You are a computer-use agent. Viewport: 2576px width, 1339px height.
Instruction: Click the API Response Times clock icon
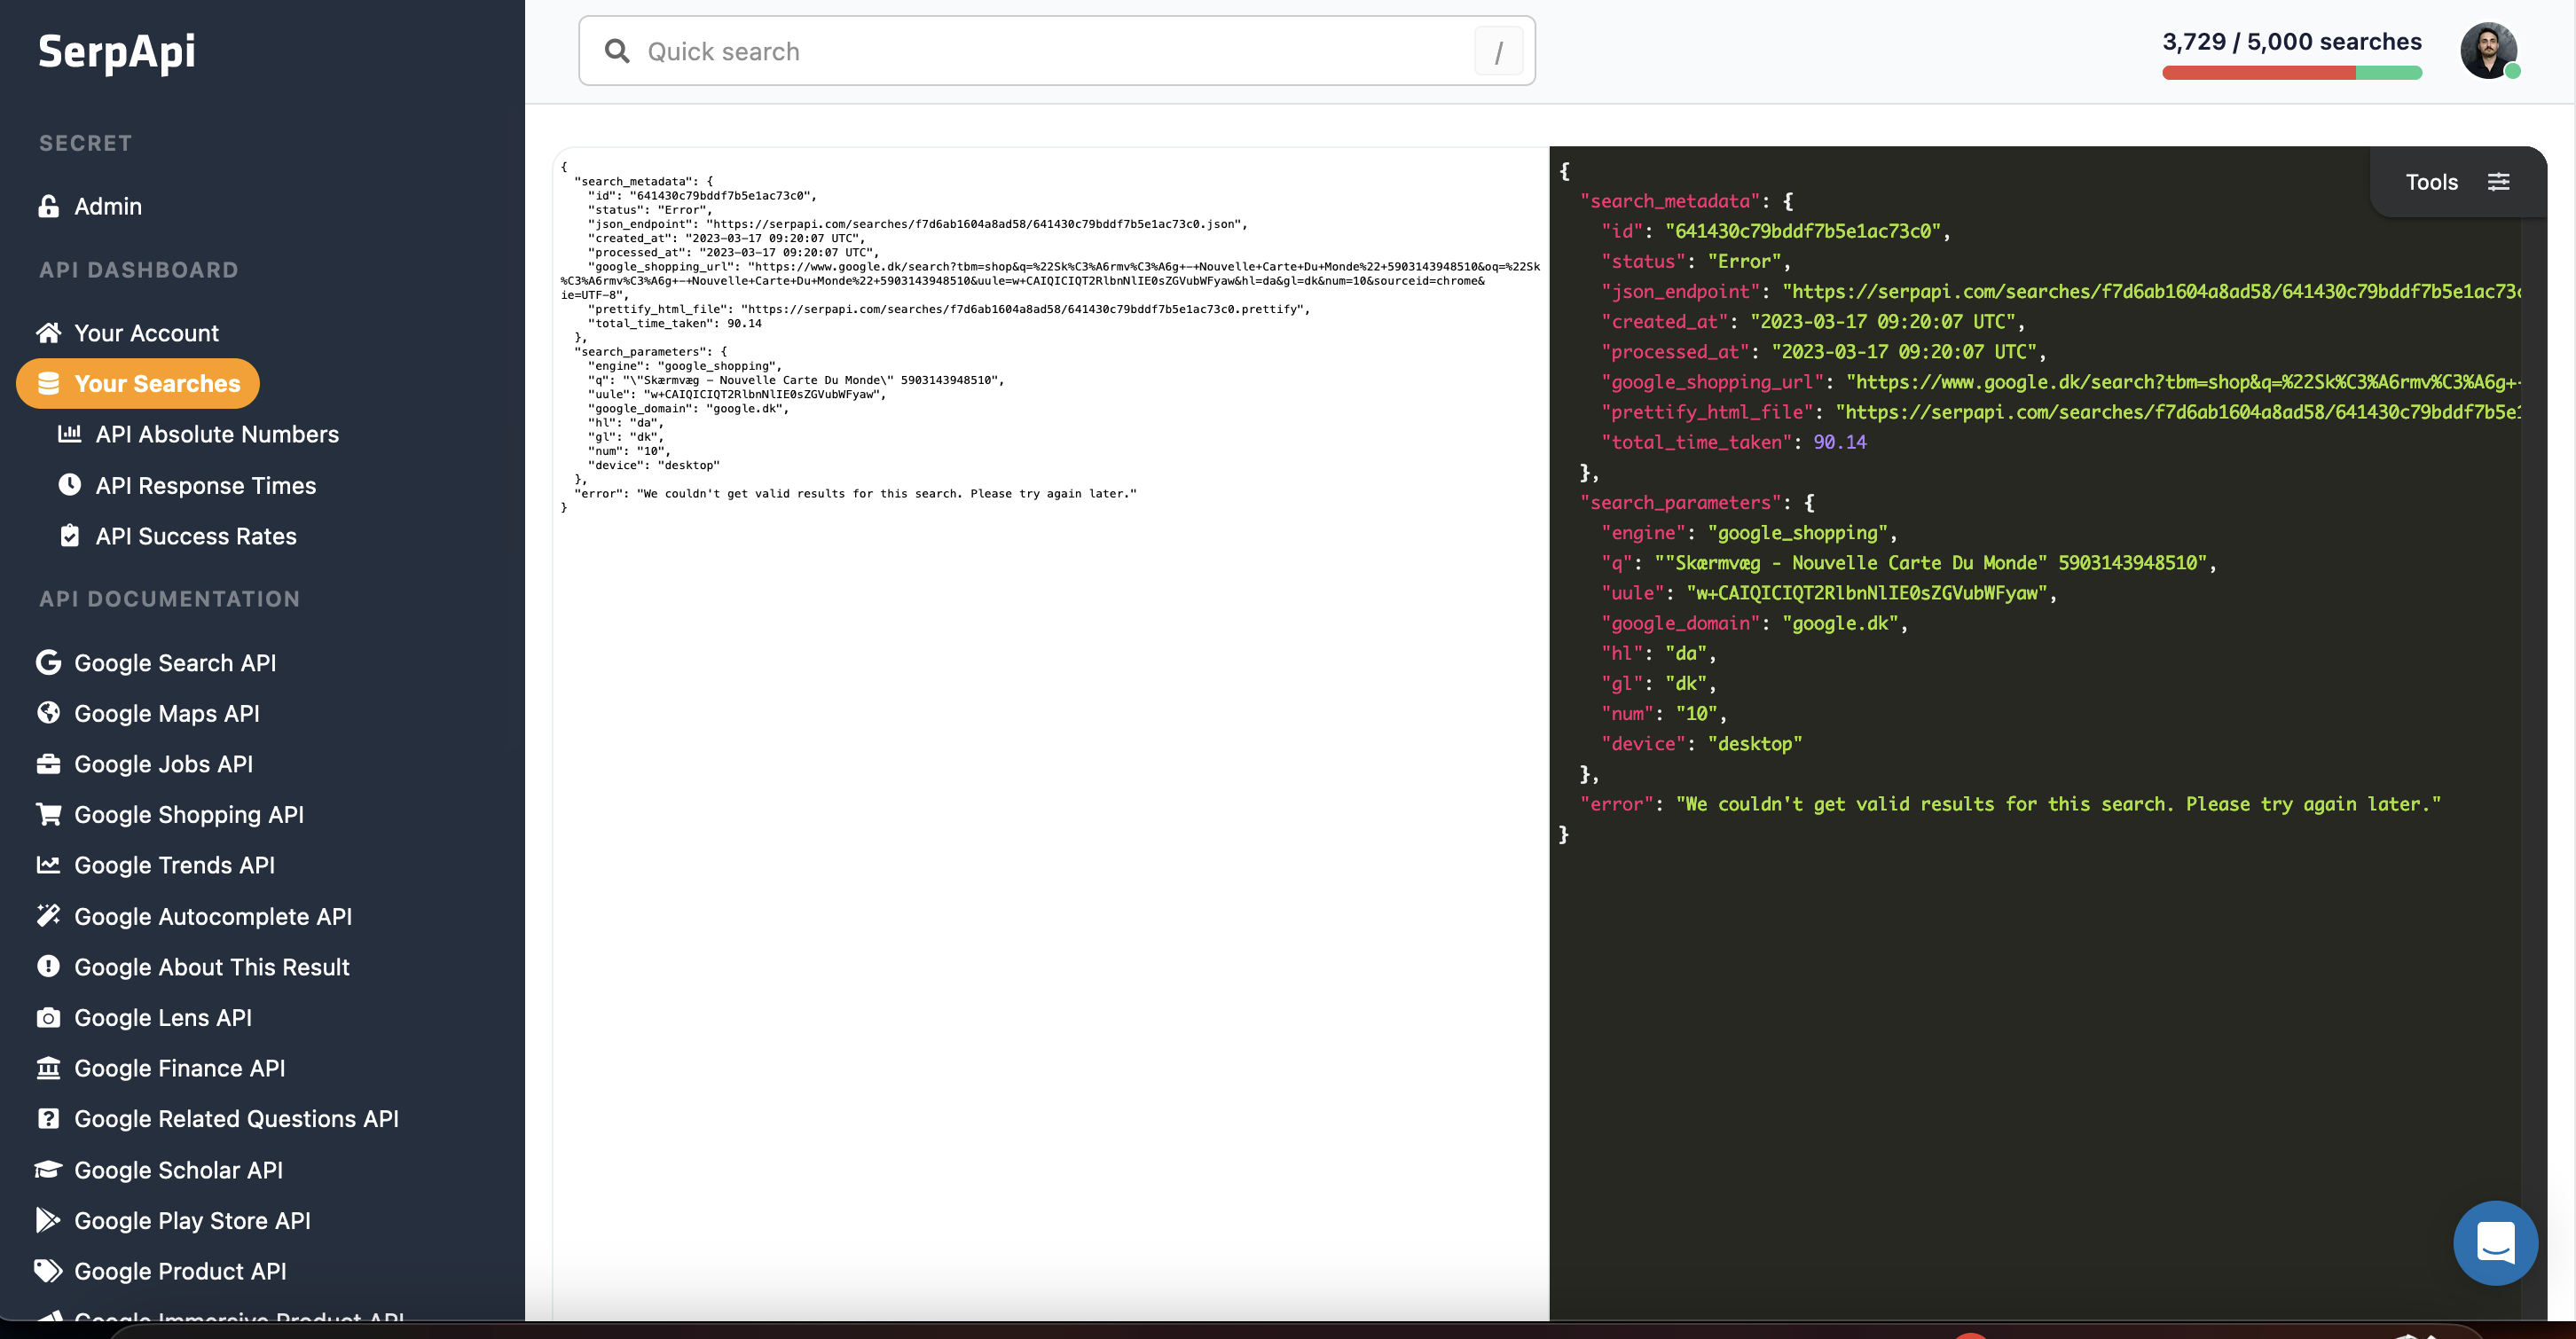click(70, 485)
